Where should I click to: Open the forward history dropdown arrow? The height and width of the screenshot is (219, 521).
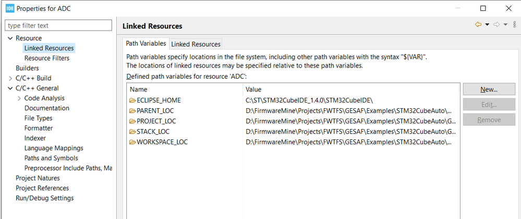(x=505, y=24)
